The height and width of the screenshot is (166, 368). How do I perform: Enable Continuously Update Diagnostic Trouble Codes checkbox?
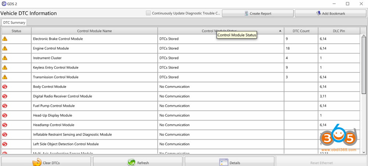point(148,13)
